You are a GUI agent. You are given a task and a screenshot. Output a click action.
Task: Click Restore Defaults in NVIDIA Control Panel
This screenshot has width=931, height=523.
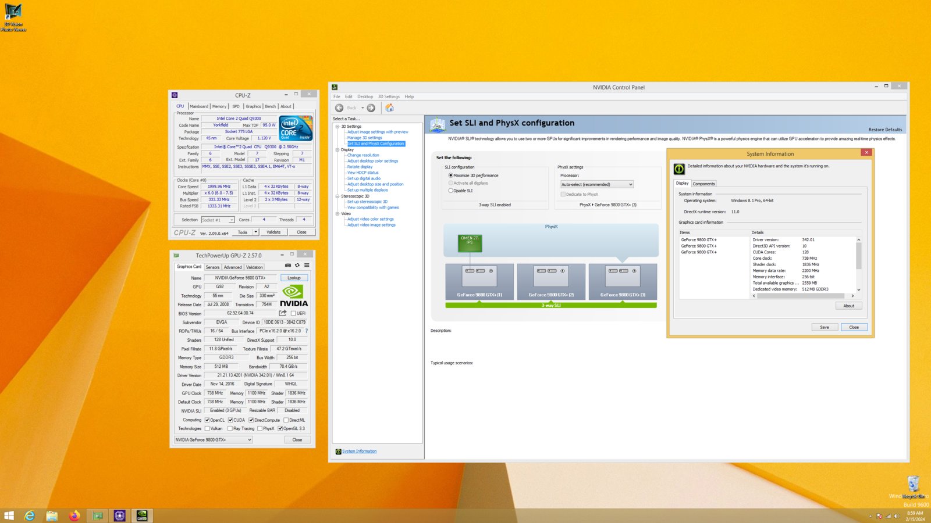[x=885, y=130]
